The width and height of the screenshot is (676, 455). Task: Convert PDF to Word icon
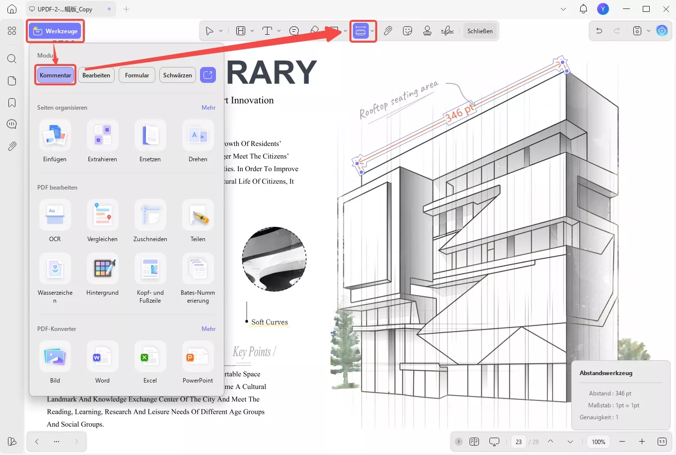[102, 357]
